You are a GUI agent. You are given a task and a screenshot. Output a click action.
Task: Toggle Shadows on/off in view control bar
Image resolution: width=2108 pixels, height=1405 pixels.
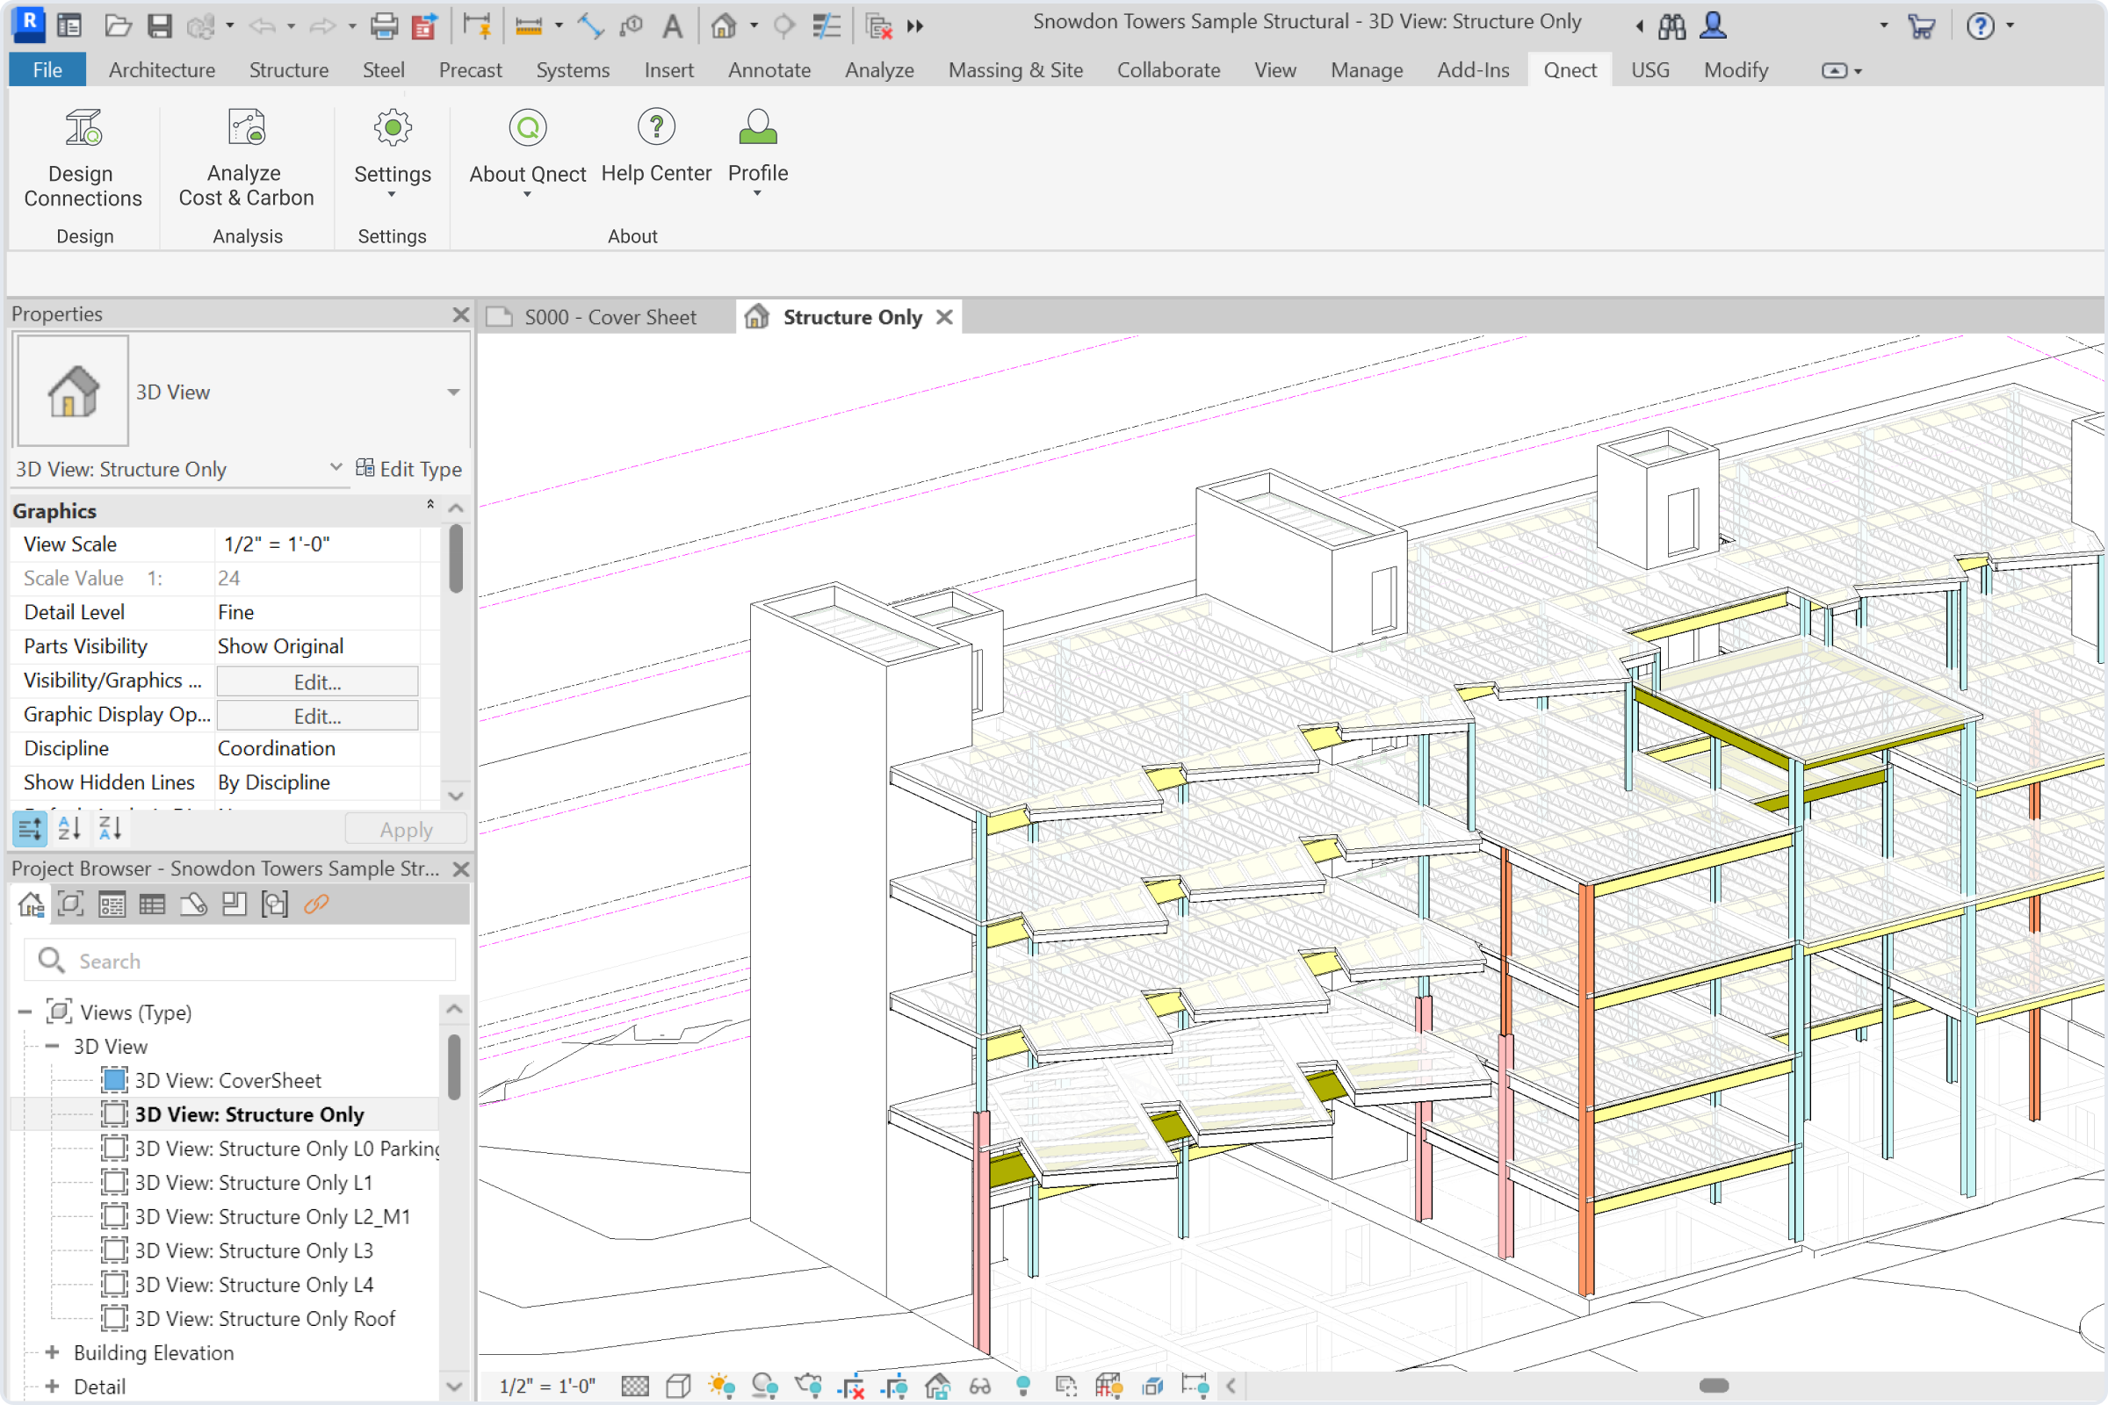coord(764,1387)
